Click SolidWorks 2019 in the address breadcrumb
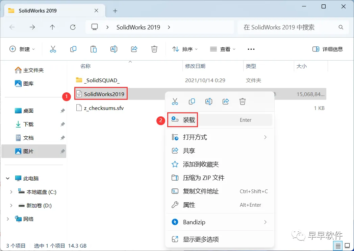 tap(138, 27)
